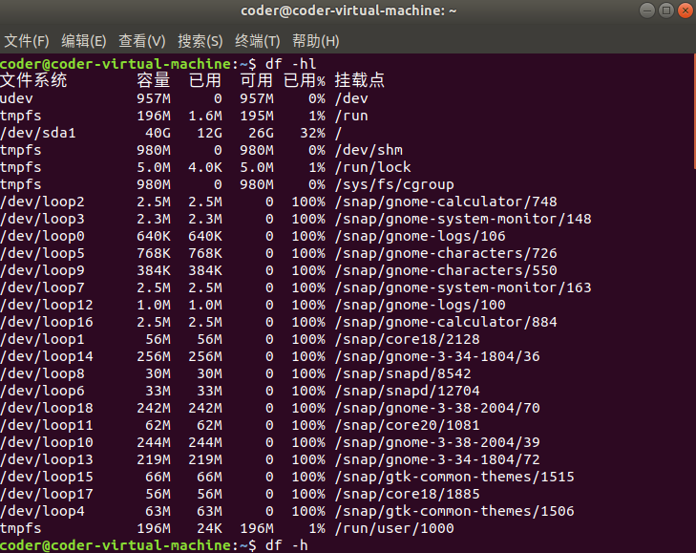Click the 文件系统 column header
Image resolution: width=696 pixels, height=553 pixels.
(33, 80)
